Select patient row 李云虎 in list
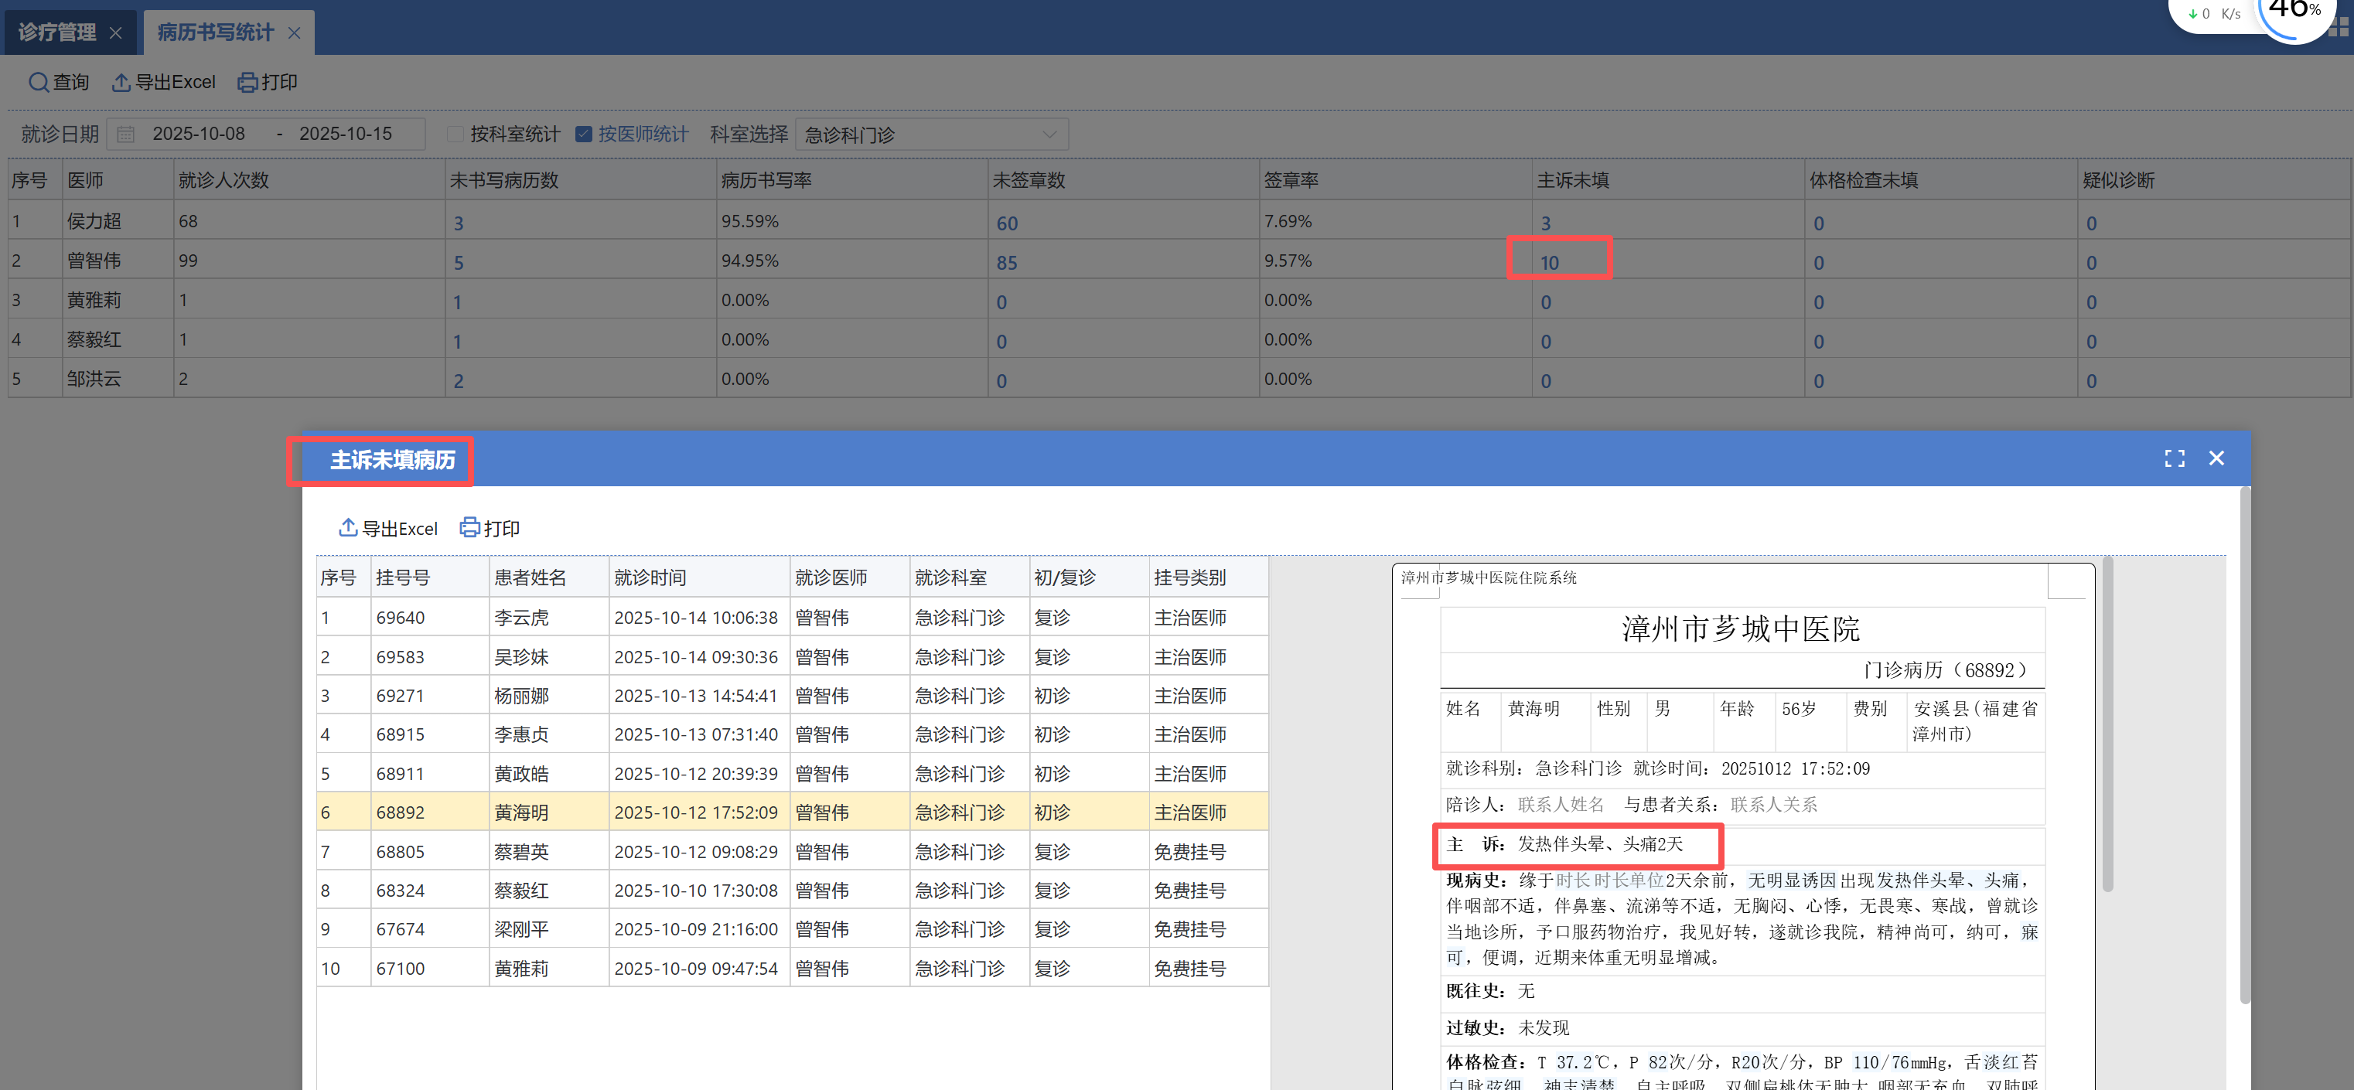The image size is (2354, 1090). pos(521,618)
